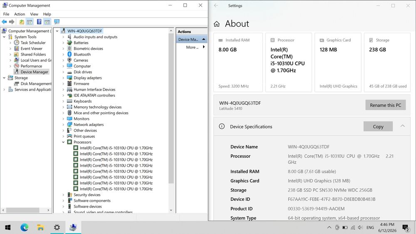This screenshot has height=234, width=416.
Task: Click the Settings back arrow
Action: pyautogui.click(x=216, y=5)
